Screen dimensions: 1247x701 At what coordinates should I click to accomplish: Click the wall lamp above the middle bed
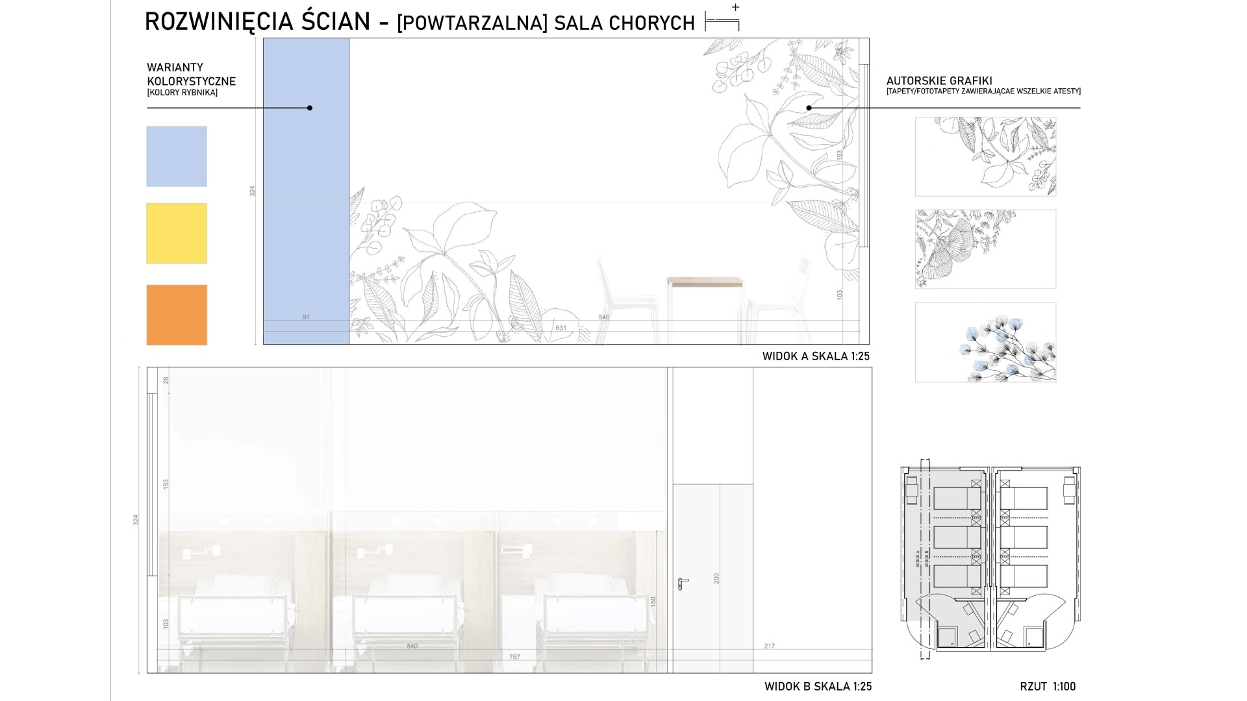374,552
